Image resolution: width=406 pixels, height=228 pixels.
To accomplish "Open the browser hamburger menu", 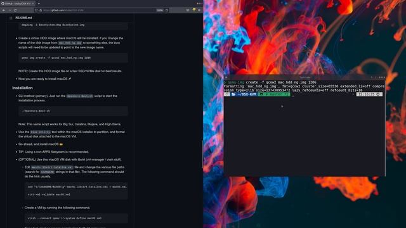I will [199, 10].
